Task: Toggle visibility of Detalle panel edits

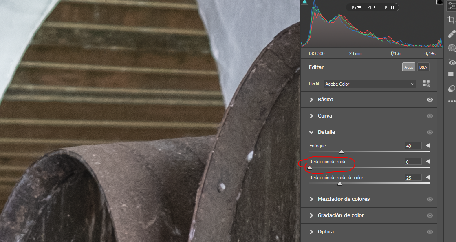Action: [430, 132]
